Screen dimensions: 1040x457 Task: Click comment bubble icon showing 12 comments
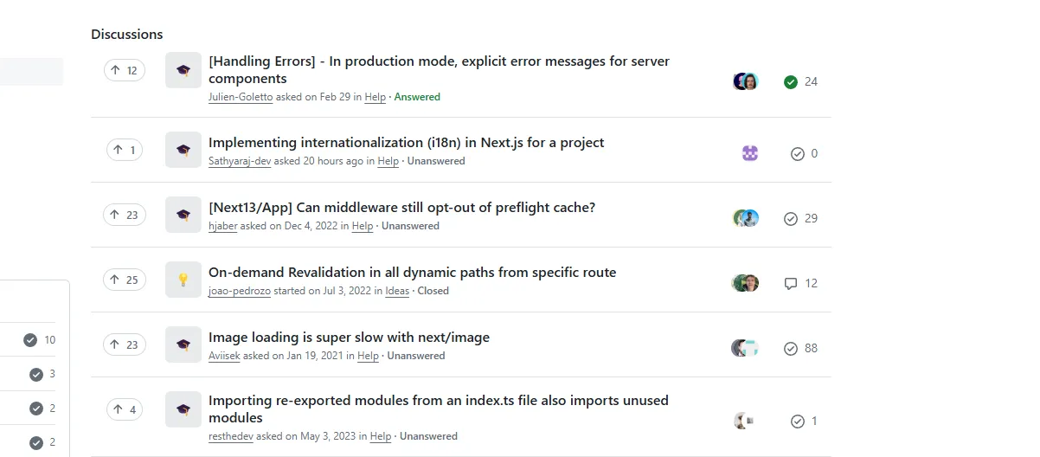click(x=790, y=283)
